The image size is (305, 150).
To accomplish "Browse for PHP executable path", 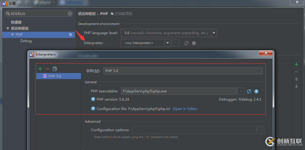I will point(241,91).
